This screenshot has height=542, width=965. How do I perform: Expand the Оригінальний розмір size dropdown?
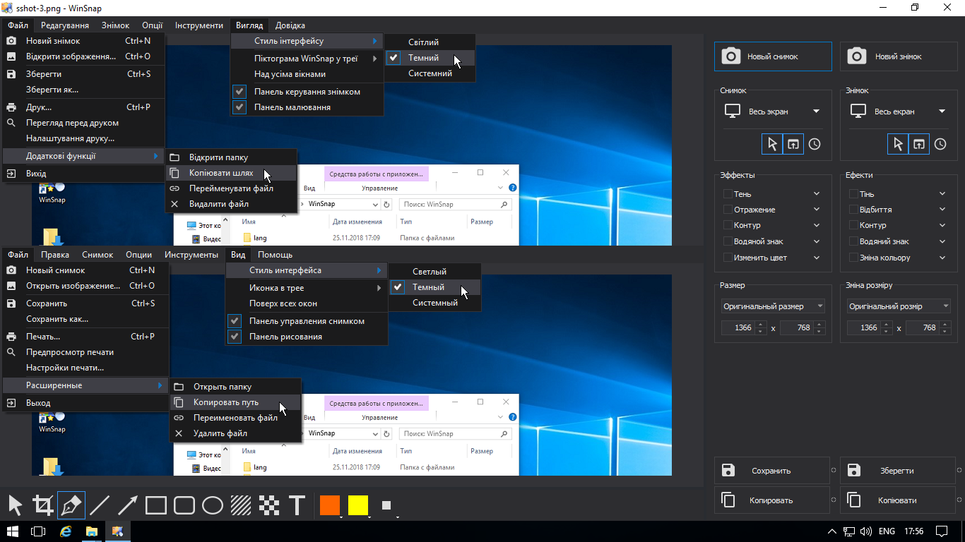[x=899, y=306]
